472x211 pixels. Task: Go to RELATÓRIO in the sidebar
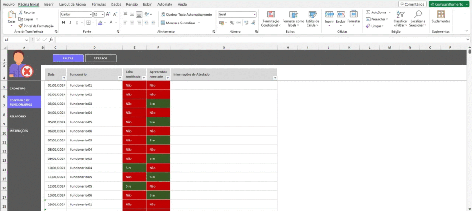pyautogui.click(x=18, y=117)
